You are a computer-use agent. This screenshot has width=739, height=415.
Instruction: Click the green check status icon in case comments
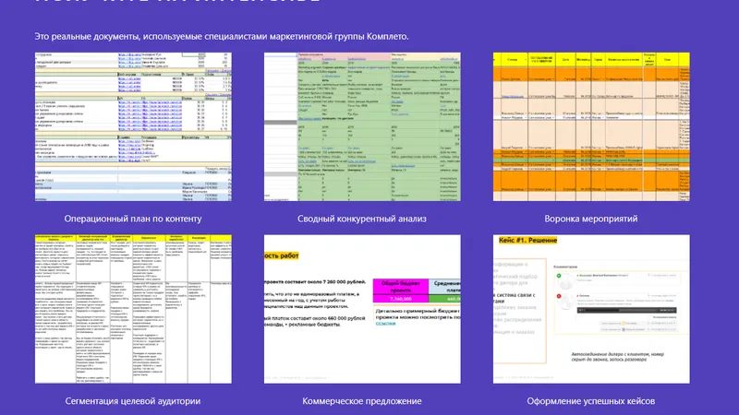click(x=559, y=276)
